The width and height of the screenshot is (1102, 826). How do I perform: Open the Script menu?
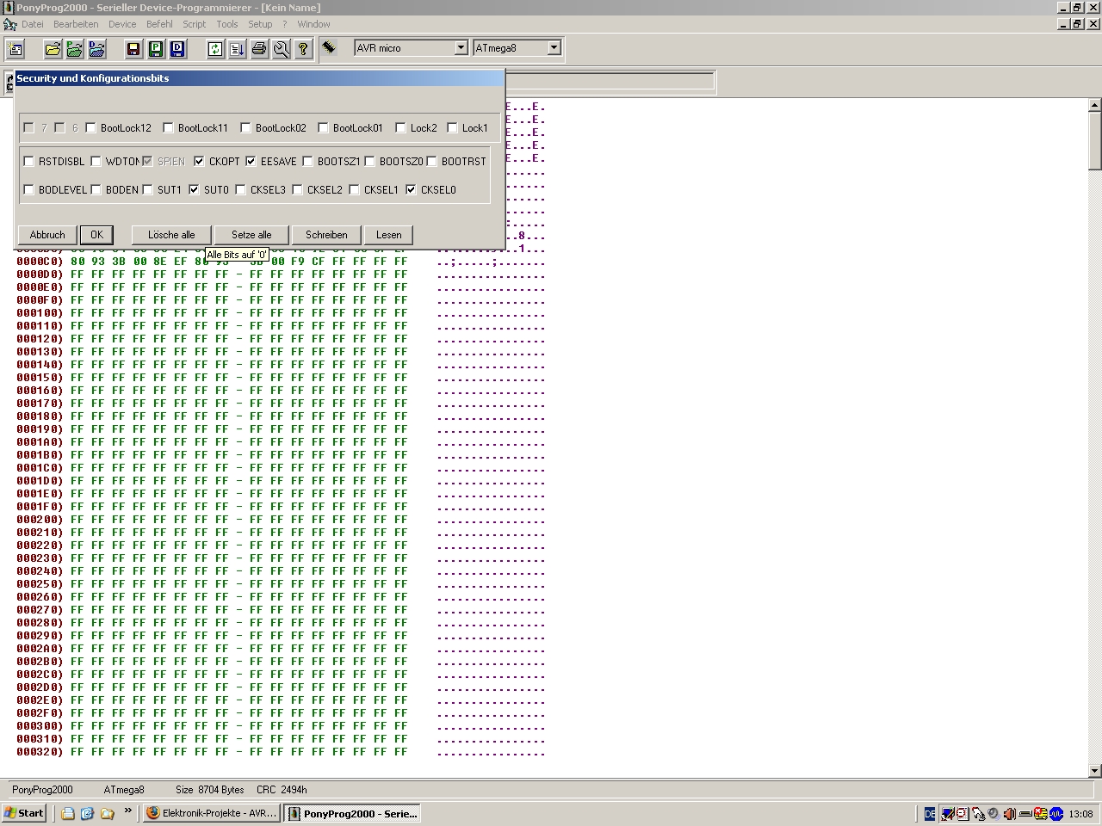point(195,24)
